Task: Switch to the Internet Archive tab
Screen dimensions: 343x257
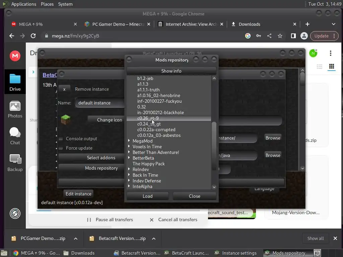Action: click(191, 24)
